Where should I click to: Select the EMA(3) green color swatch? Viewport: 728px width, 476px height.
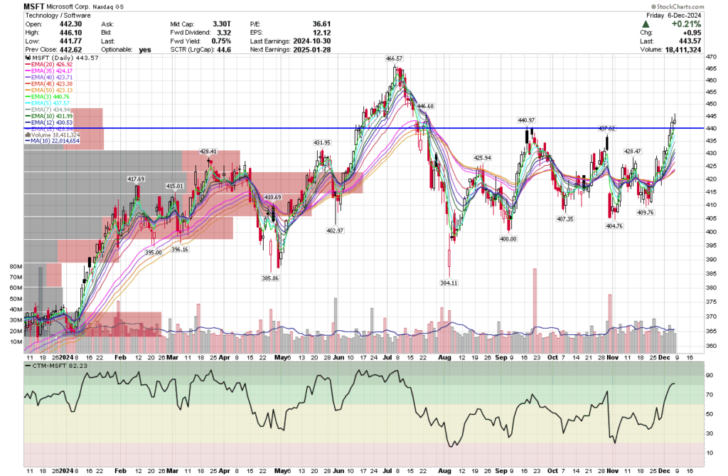click(28, 96)
